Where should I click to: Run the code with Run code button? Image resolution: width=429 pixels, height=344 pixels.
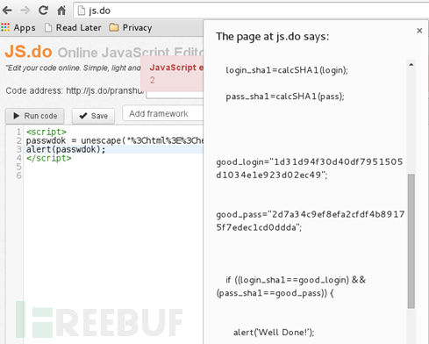tap(35, 116)
